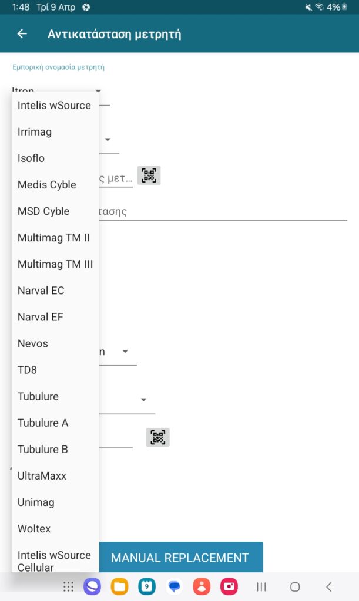Open the Calendar app in taskbar
The width and height of the screenshot is (359, 601).
tap(147, 586)
